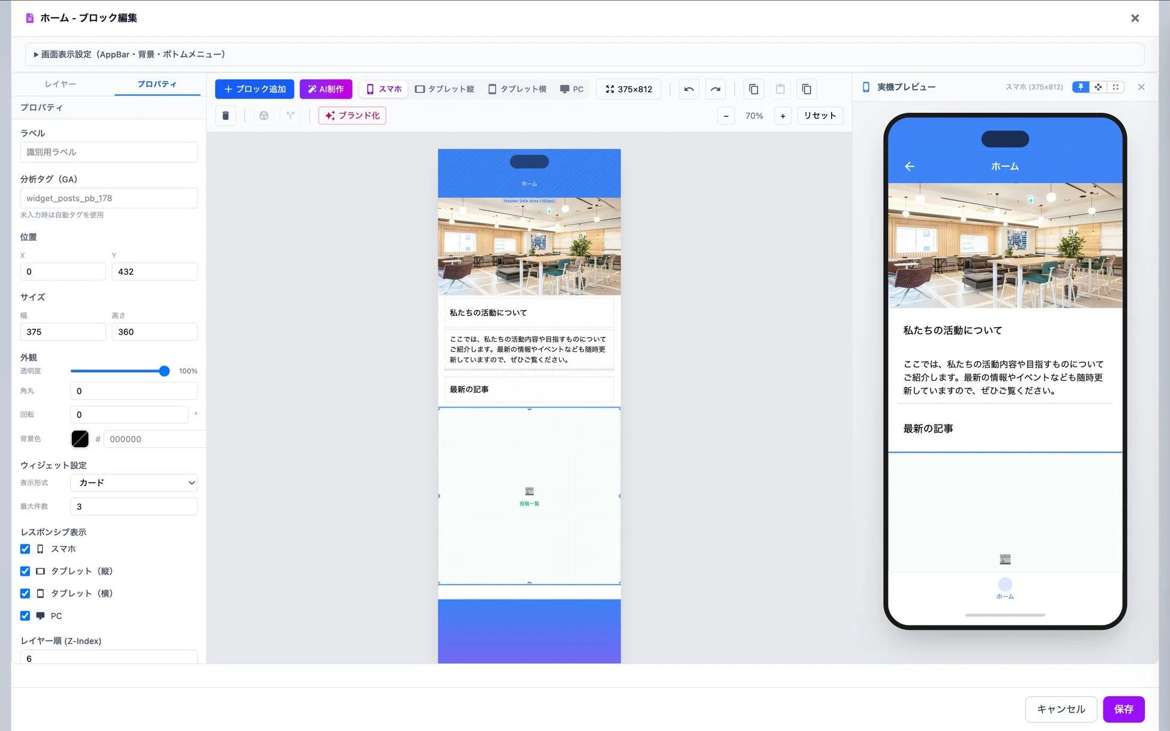
Task: Adjust the 透明度 opacity slider
Action: pos(120,371)
